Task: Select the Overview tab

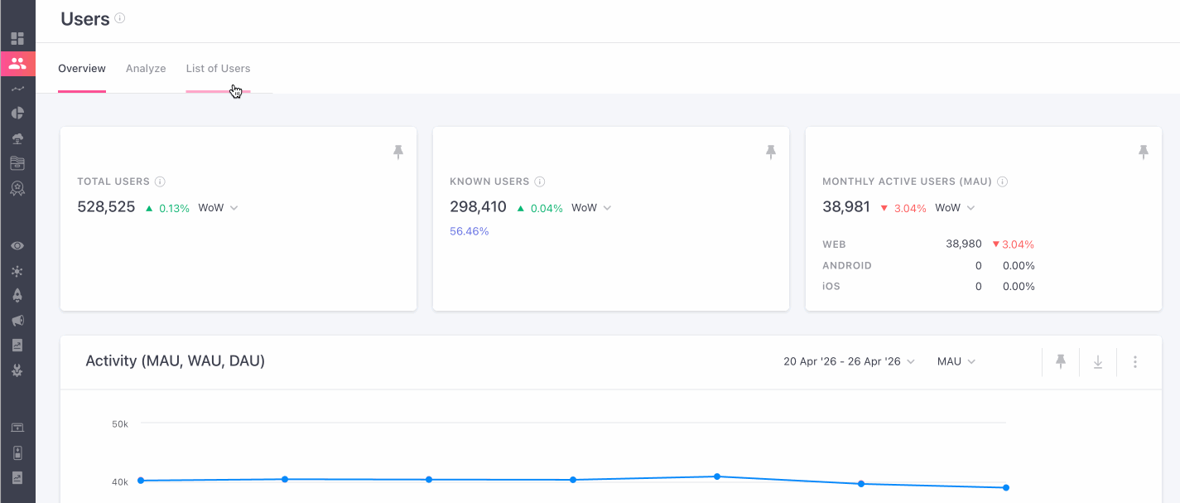Action: tap(82, 69)
